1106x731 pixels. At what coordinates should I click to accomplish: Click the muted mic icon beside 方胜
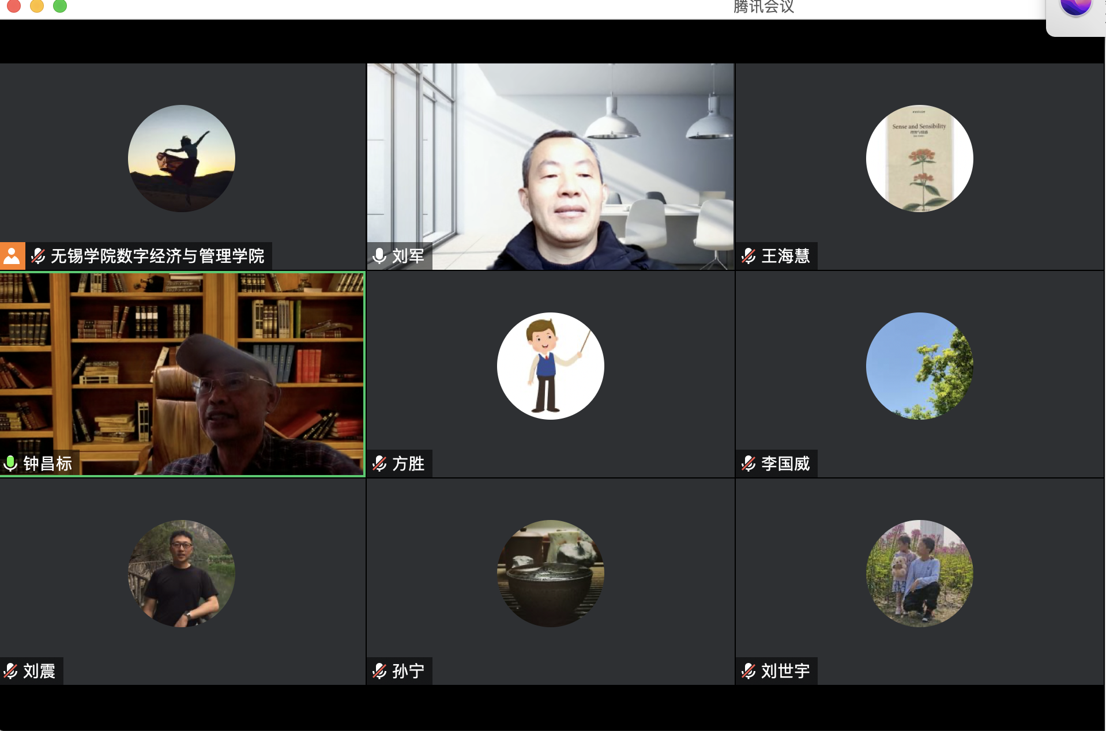click(379, 464)
